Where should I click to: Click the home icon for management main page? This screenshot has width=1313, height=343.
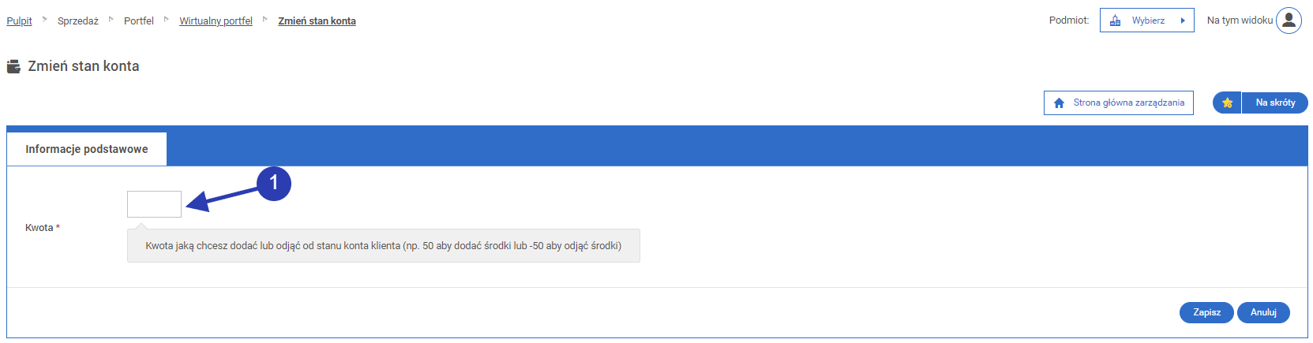point(1059,103)
